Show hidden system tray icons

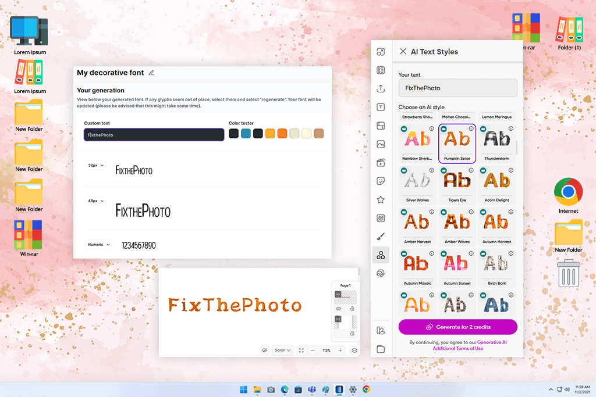[551, 389]
